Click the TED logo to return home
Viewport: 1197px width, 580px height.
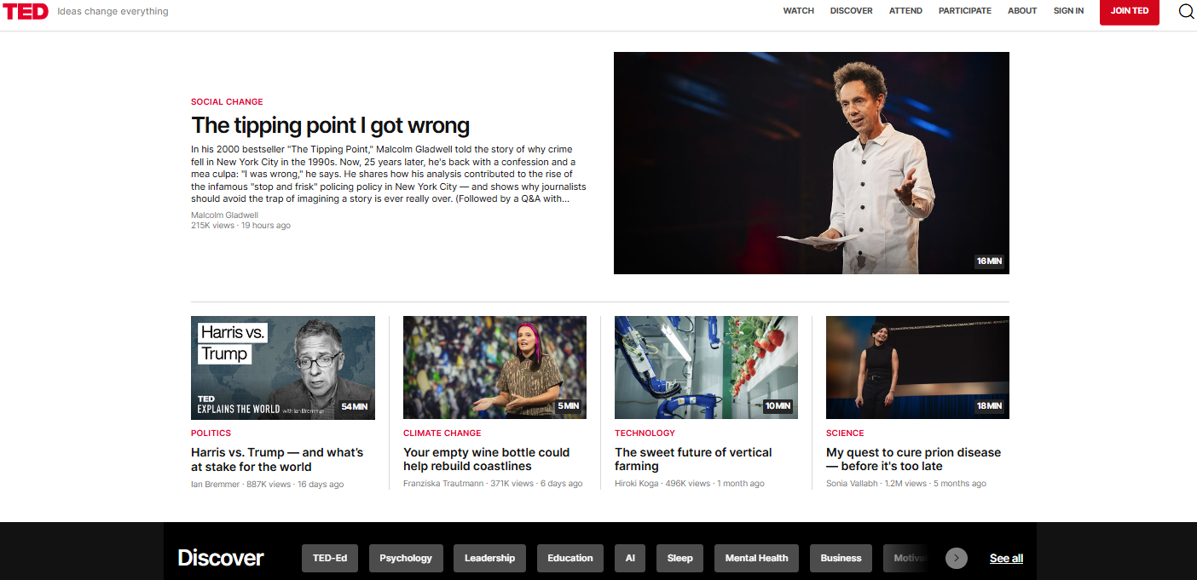point(26,11)
